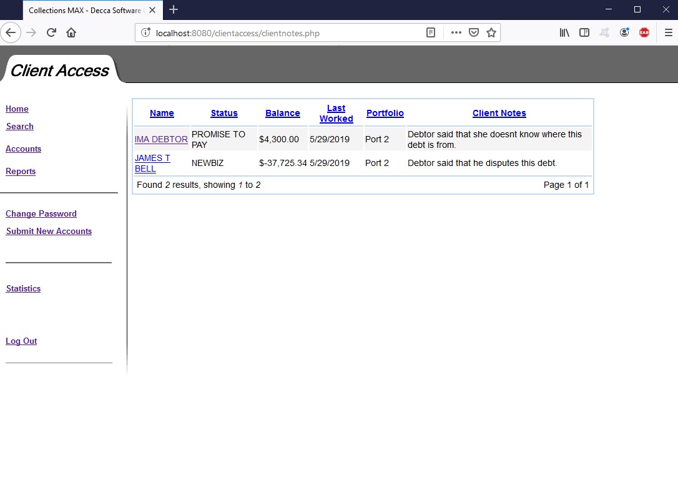Open page actions three-dots menu

[x=456, y=33]
